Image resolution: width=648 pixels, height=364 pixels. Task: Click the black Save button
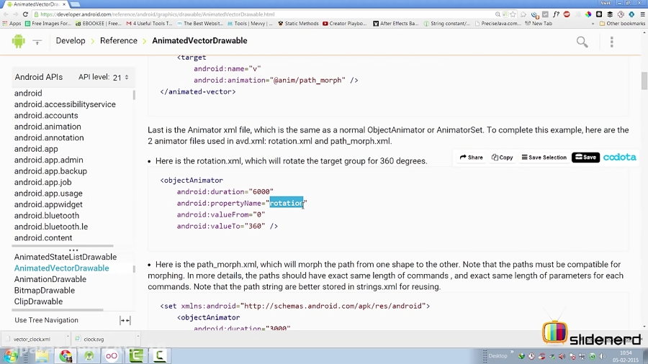pos(585,158)
